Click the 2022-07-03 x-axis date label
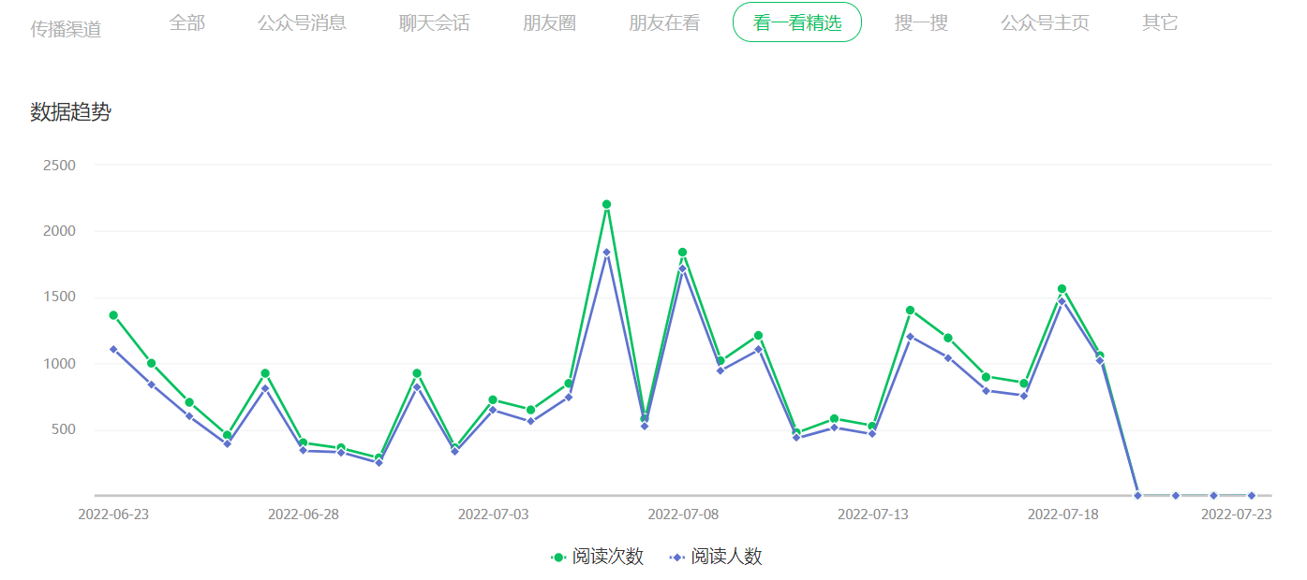This screenshot has width=1307, height=580. (x=493, y=515)
